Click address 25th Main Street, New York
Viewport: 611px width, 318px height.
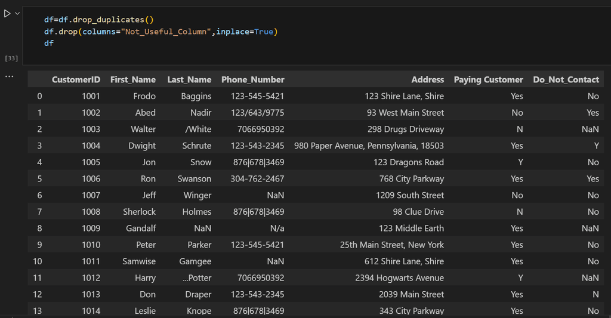(392, 245)
